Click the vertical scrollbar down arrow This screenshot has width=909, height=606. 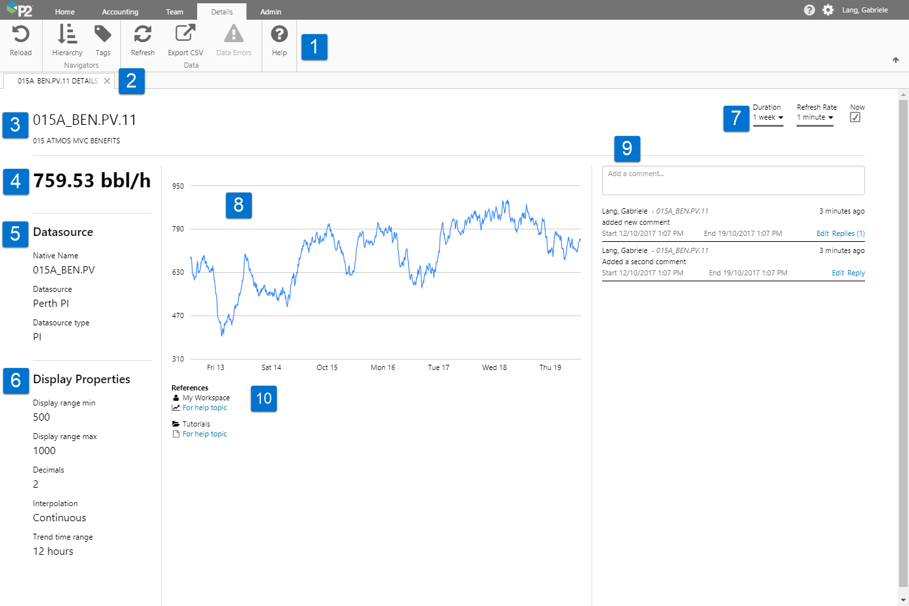[x=903, y=600]
